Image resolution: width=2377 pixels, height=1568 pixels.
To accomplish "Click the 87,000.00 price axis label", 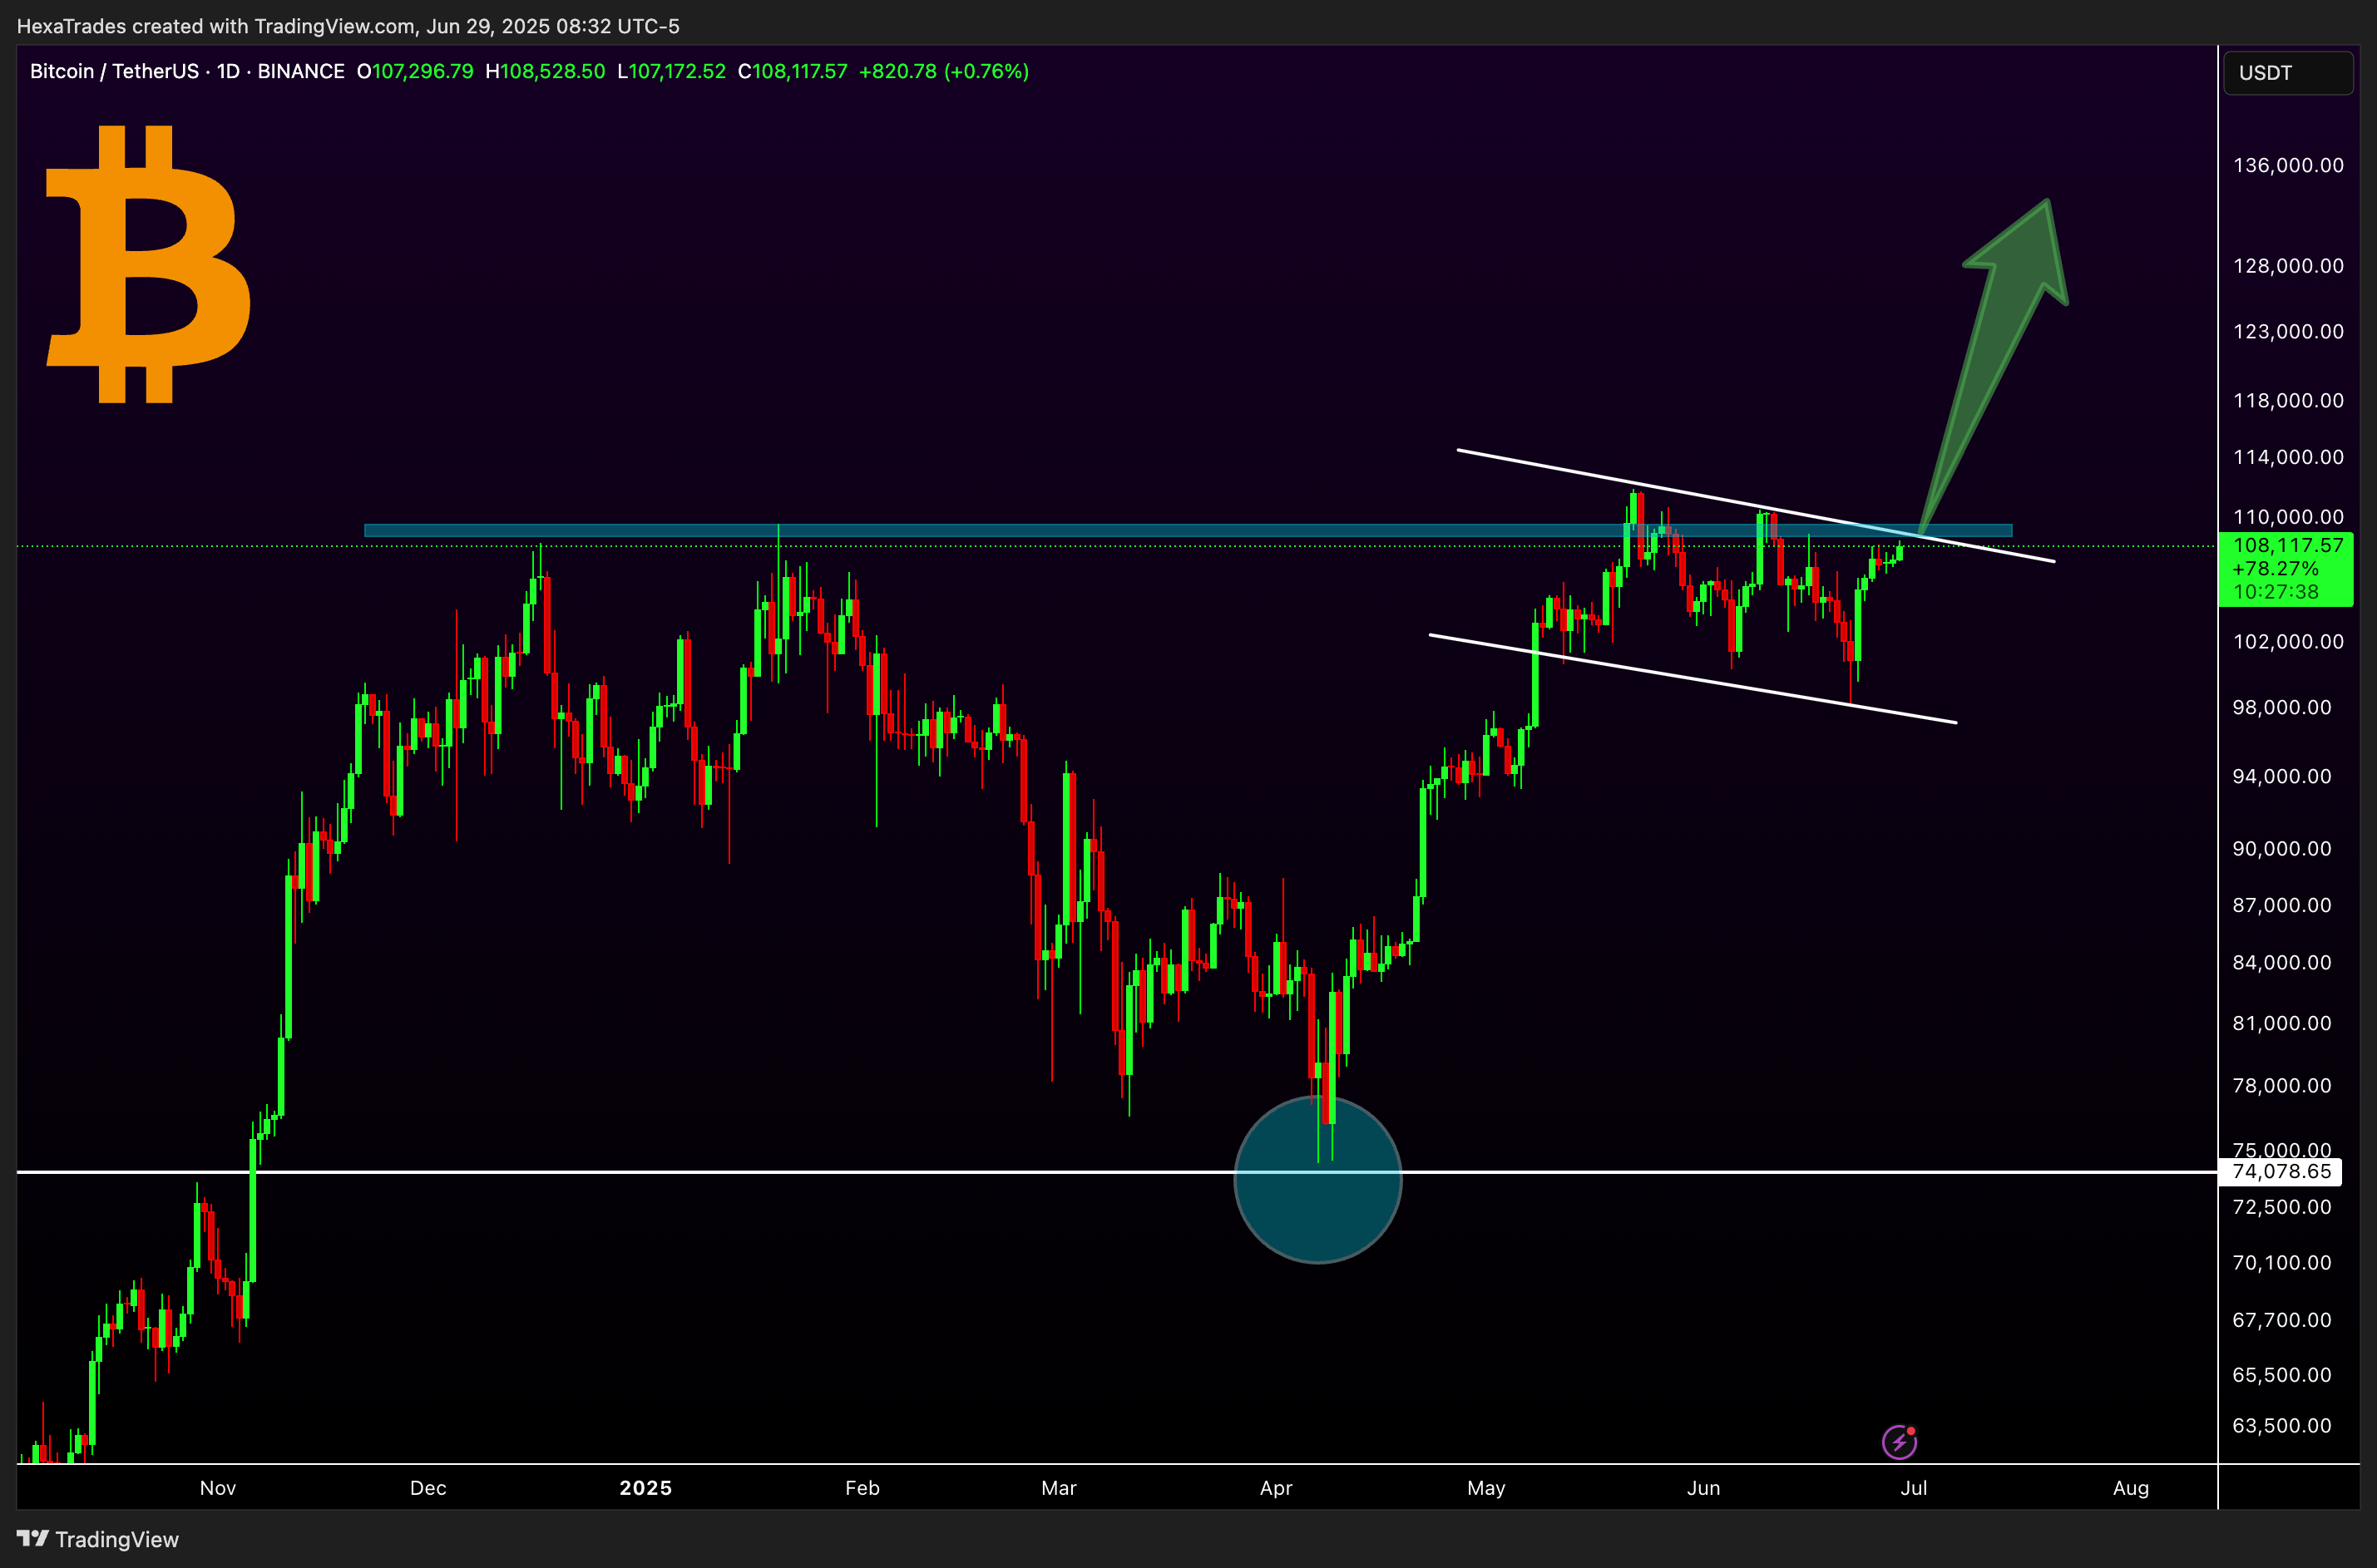I will [2282, 905].
